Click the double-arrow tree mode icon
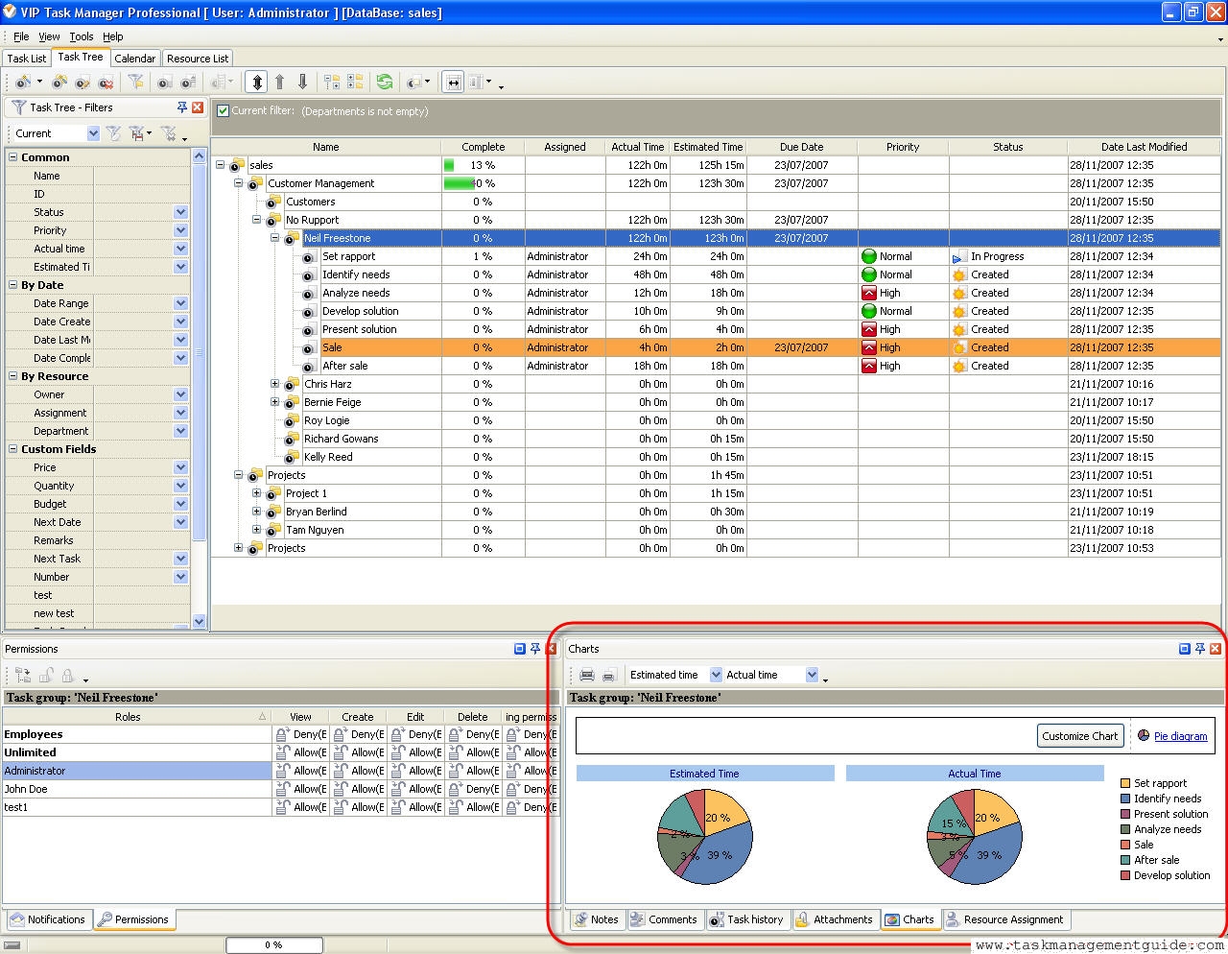 pyautogui.click(x=256, y=83)
